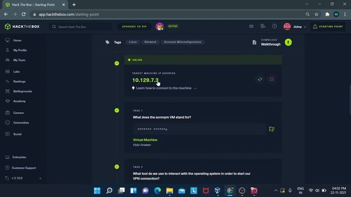Image resolution: width=351 pixels, height=197 pixels.
Task: Bookmark this page with the star
Action: coord(316,14)
